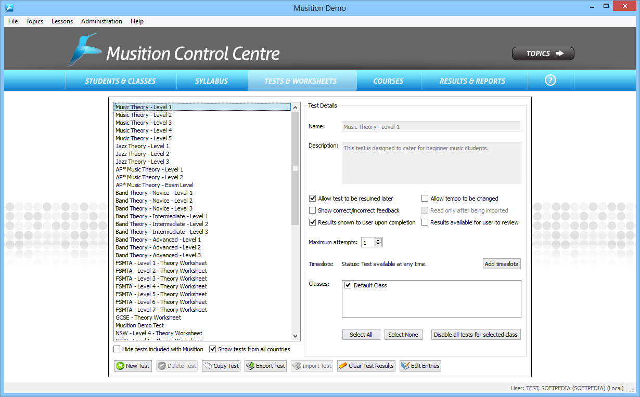Enable Results available for user to review

point(425,222)
